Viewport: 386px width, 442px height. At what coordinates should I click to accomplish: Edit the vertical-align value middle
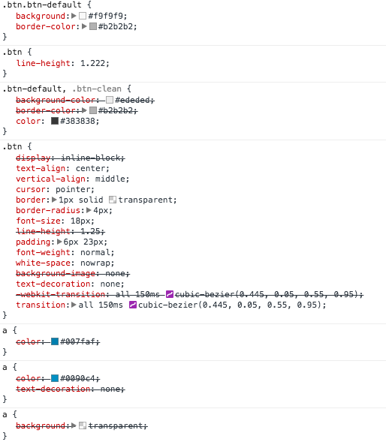pos(110,179)
